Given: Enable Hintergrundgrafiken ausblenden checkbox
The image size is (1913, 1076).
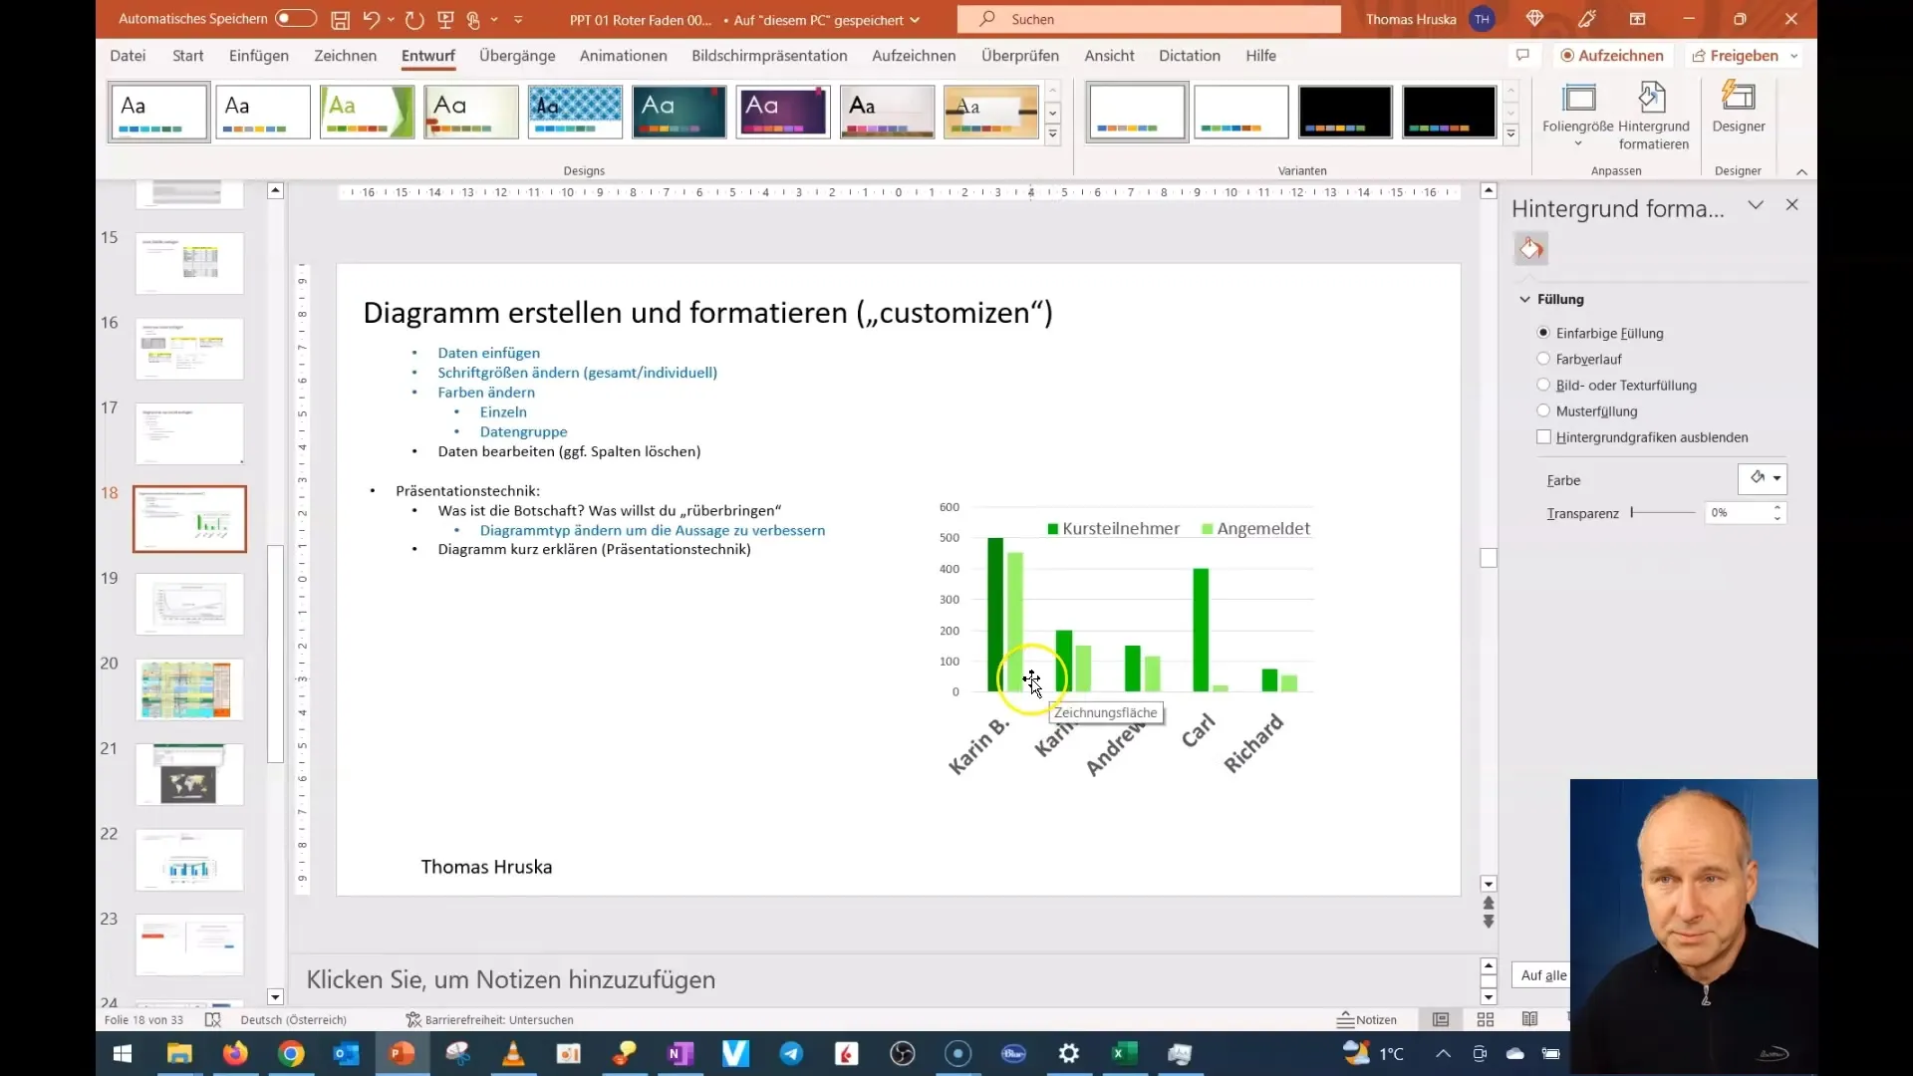Looking at the screenshot, I should (x=1545, y=437).
